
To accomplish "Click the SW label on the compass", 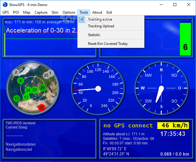I will (148, 101).
